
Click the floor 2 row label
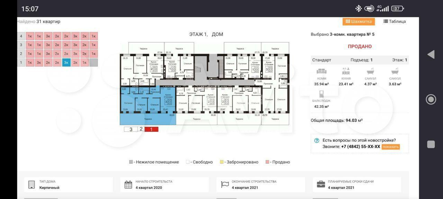21,54
